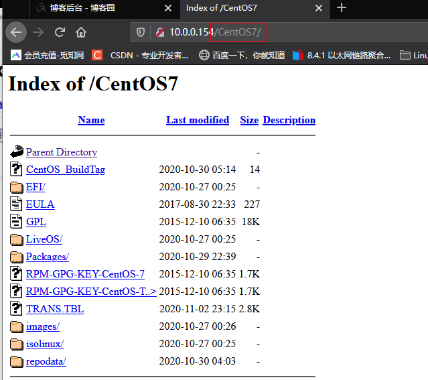428x380 pixels.
Task: Switch to the 博客后台 - 博客园 tab
Action: [x=104, y=8]
